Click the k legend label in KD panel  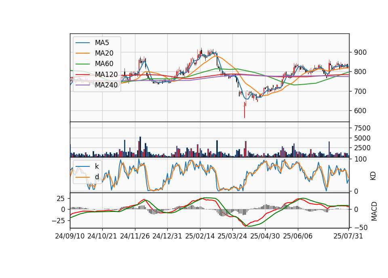tap(97, 166)
